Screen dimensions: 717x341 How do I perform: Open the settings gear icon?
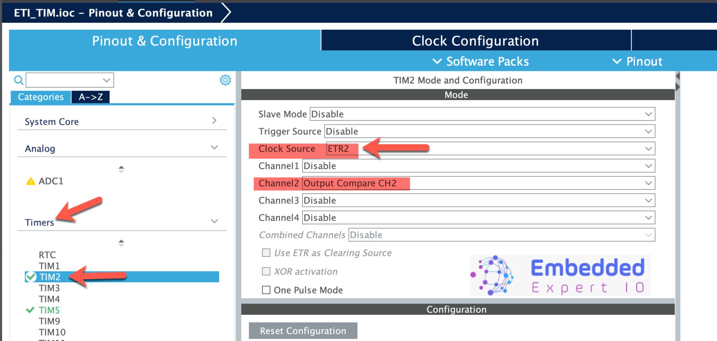pyautogui.click(x=225, y=80)
